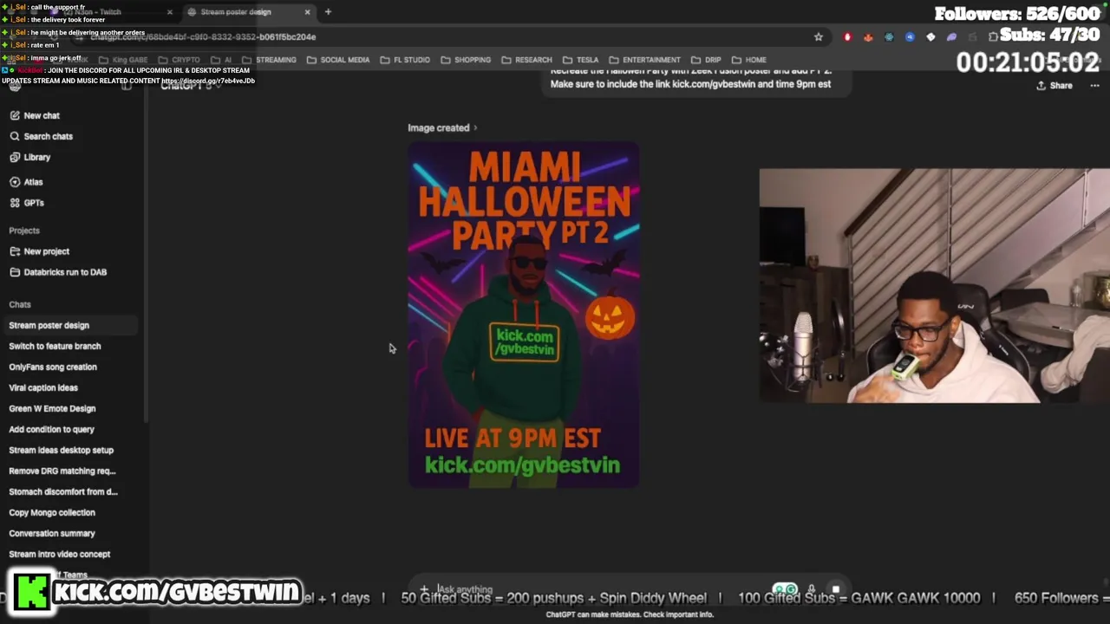Collapse the Chats section header
1110x624 pixels.
(x=20, y=304)
